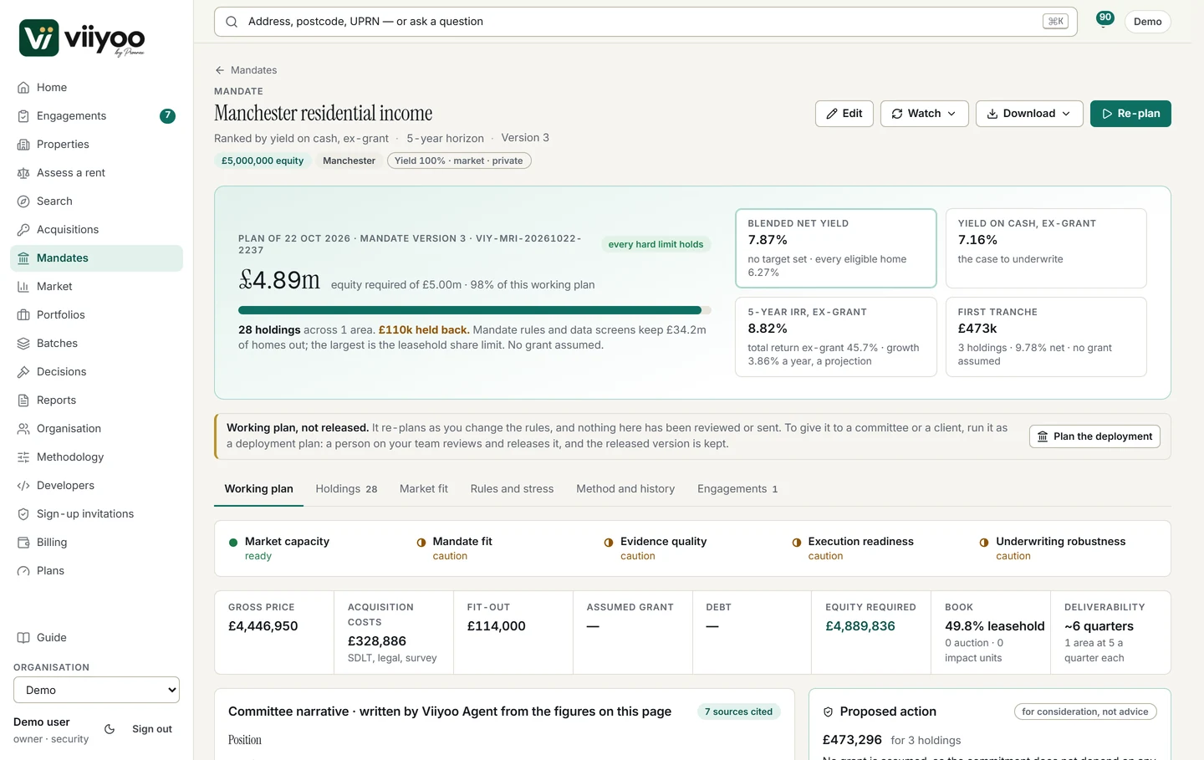Open Acquisitions key icon
The height and width of the screenshot is (760, 1204).
23,230
